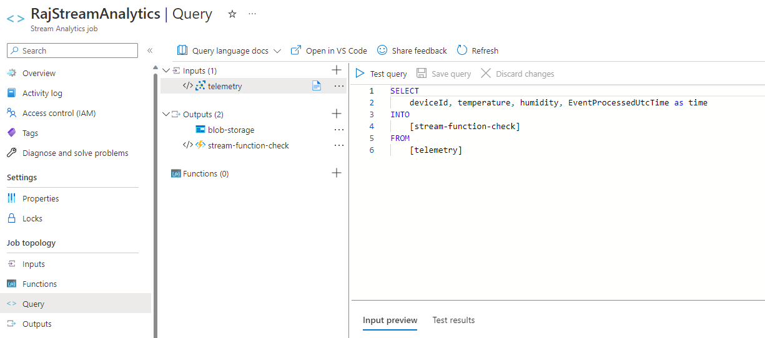Select the Input preview tab
Image resolution: width=765 pixels, height=338 pixels.
click(390, 320)
